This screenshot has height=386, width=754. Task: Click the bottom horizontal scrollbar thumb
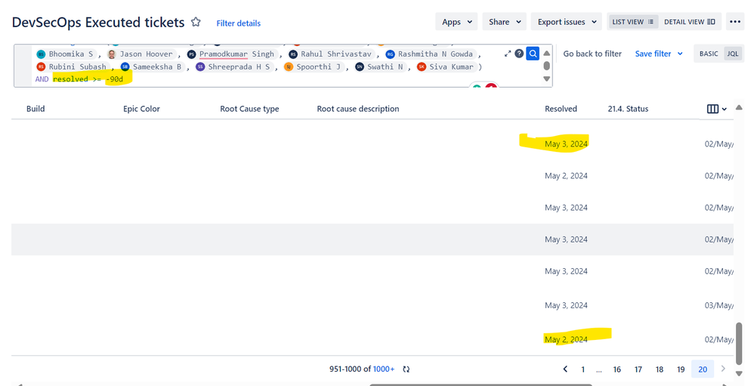pos(481,384)
